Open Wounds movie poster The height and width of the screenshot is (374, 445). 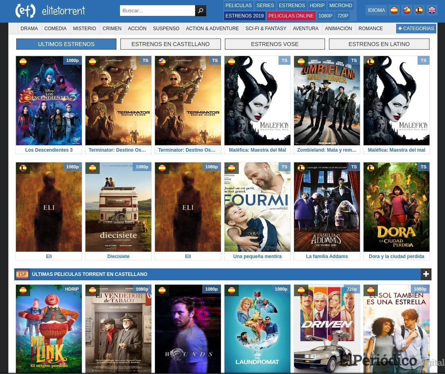(188, 329)
